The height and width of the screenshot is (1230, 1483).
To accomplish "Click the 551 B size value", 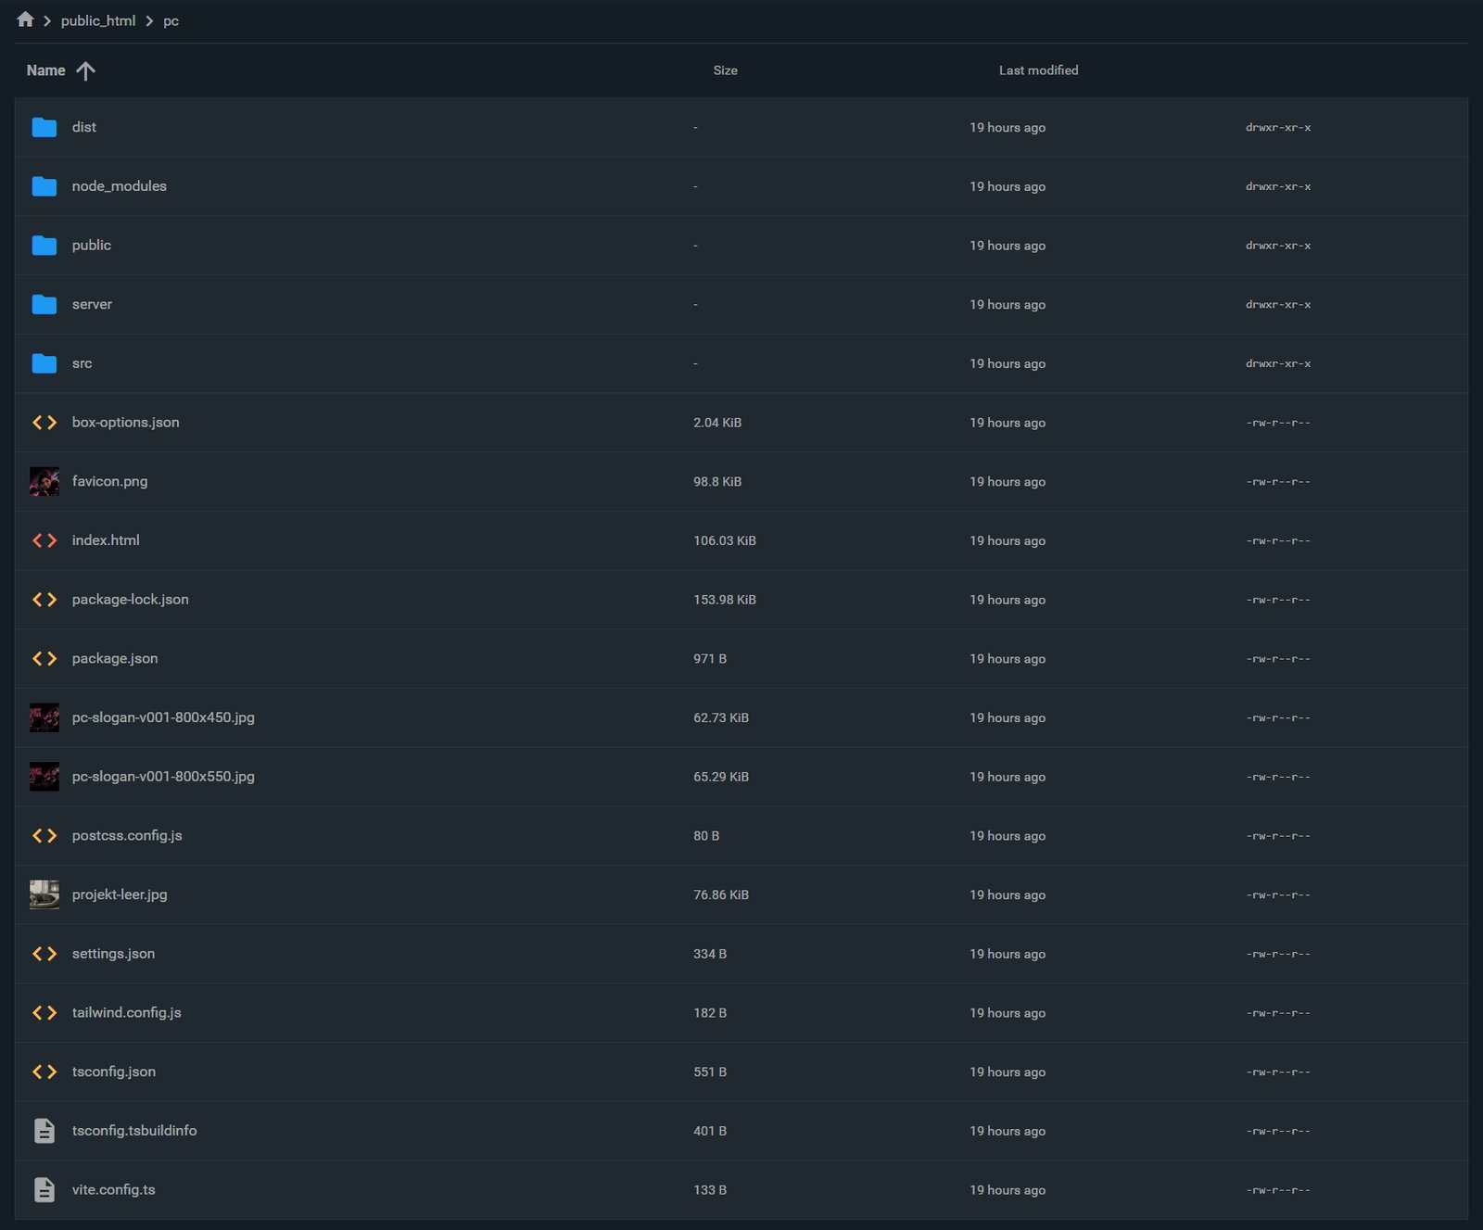I will [710, 1071].
